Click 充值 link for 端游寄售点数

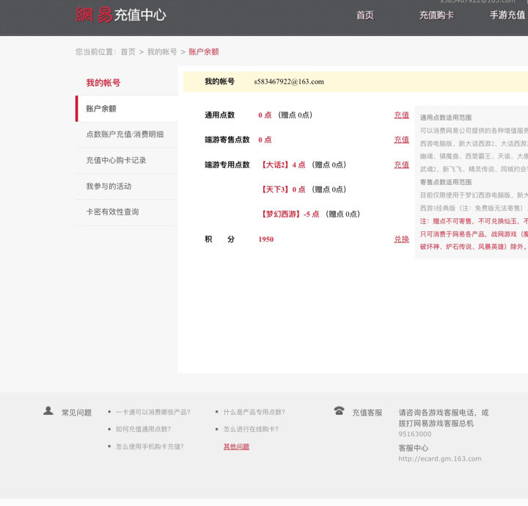coord(401,140)
